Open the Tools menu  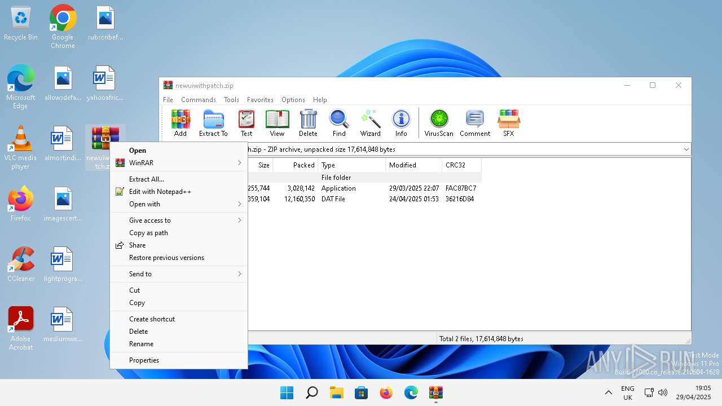tap(231, 100)
